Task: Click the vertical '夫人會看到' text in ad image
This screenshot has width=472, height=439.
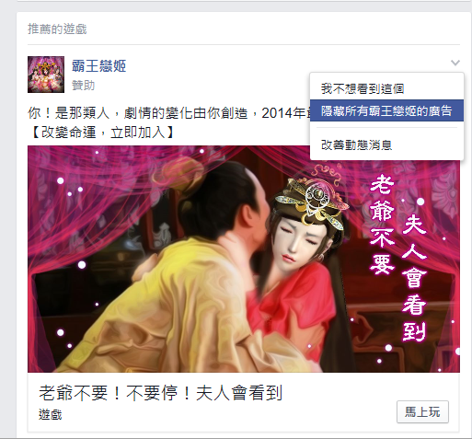Action: (x=414, y=278)
